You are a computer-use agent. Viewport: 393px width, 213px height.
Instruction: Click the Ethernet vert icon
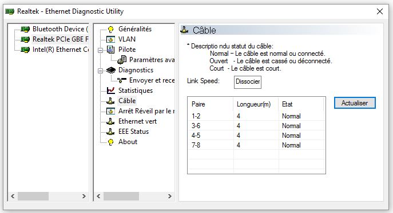pyautogui.click(x=110, y=121)
